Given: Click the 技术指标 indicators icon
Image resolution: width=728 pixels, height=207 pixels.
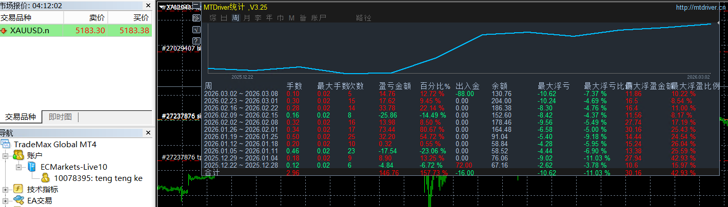Looking at the screenshot, I should 18,189.
